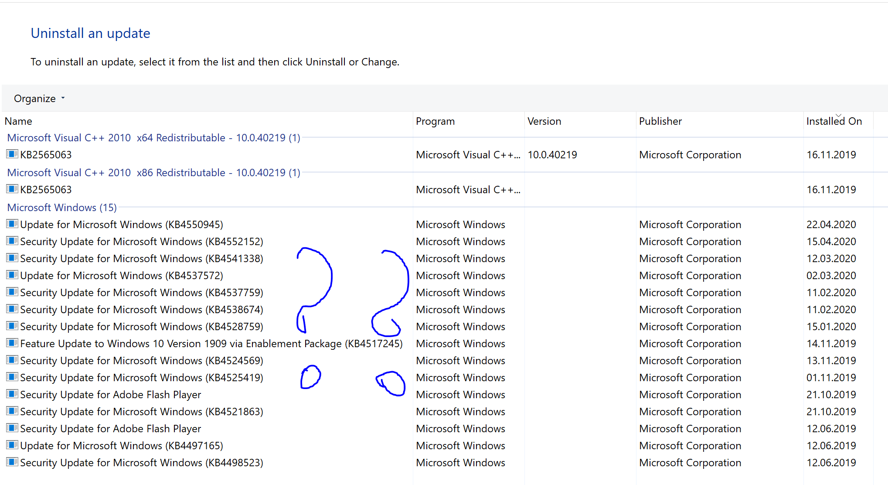Click the icon next to KB4497165 update
This screenshot has width=888, height=485.
click(12, 445)
